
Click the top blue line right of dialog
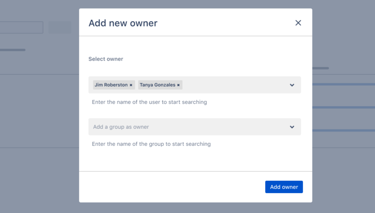coord(344,84)
